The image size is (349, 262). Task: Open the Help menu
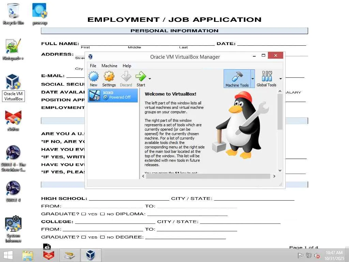[x=127, y=66]
